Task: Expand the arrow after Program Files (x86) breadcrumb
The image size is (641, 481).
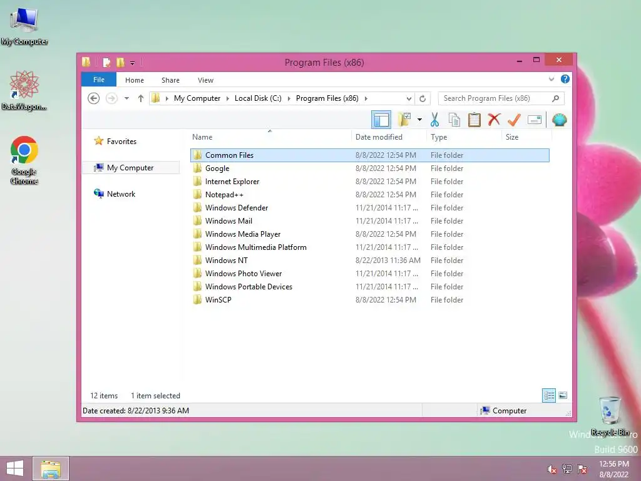Action: 366,98
